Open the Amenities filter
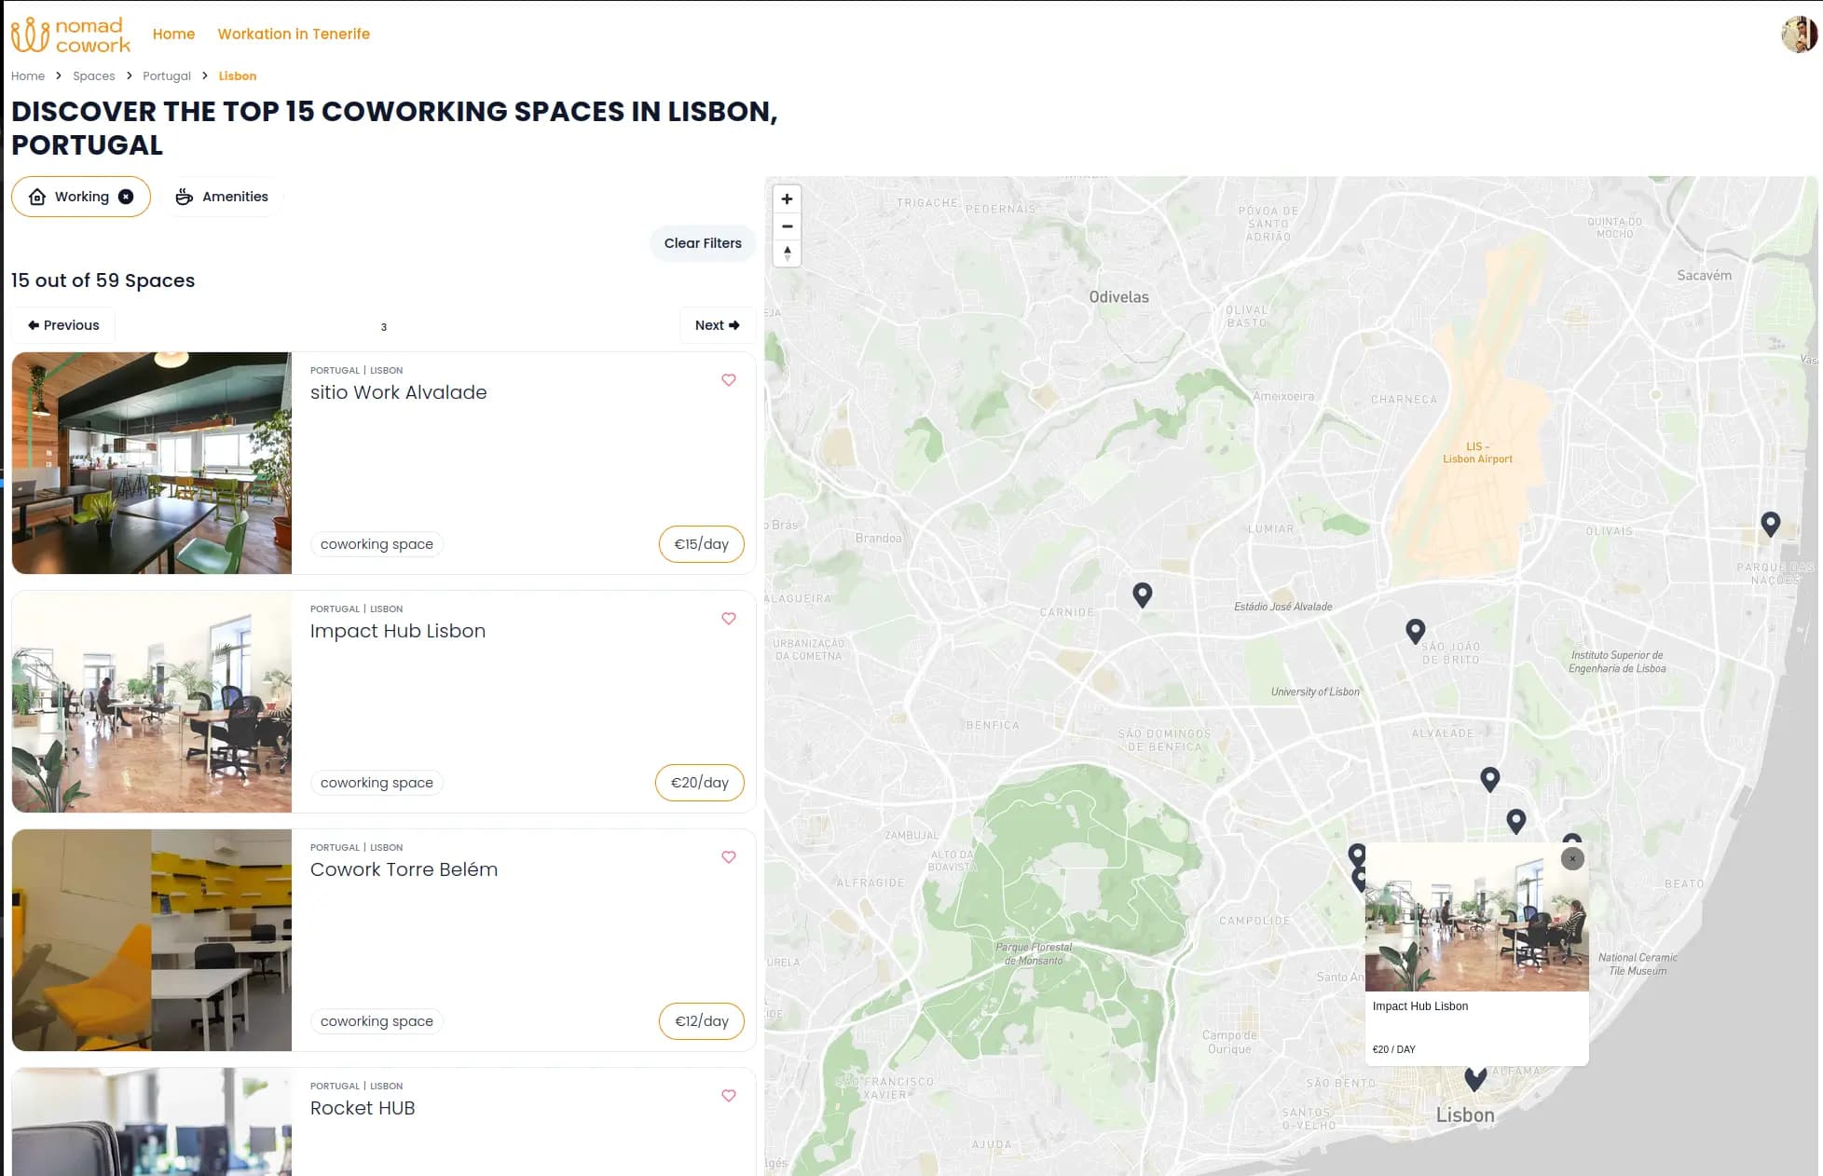The height and width of the screenshot is (1176, 1823). pyautogui.click(x=223, y=197)
